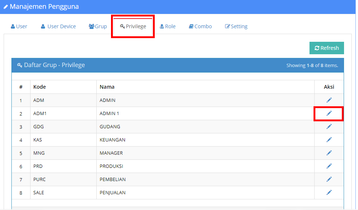Edit the MANAGER group privilege
358x210 pixels.
(329, 153)
